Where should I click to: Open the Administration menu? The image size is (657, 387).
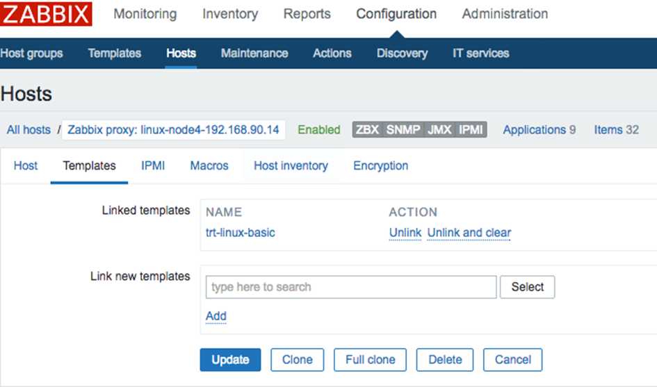point(505,14)
